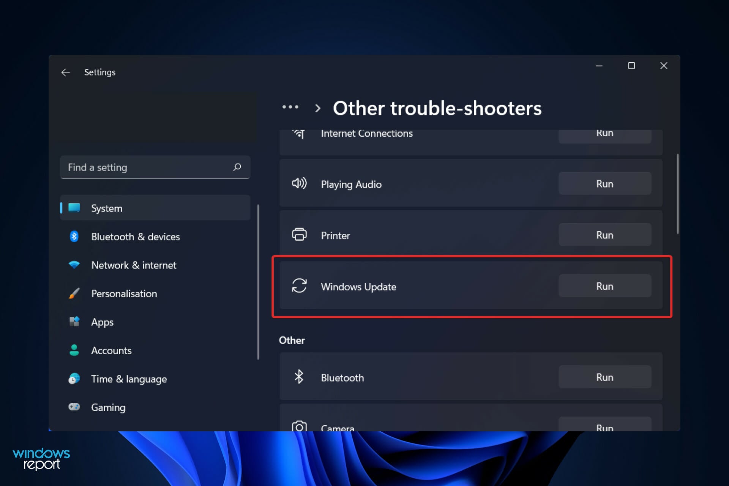
Task: Run the Printer troubleshooter
Action: pos(605,235)
